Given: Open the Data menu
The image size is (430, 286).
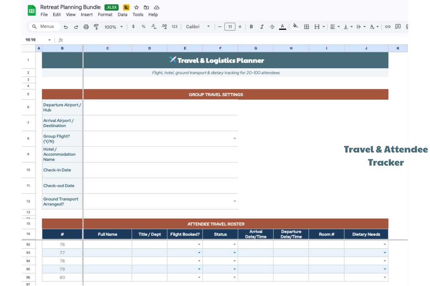Looking at the screenshot, I should pyautogui.click(x=122, y=14).
